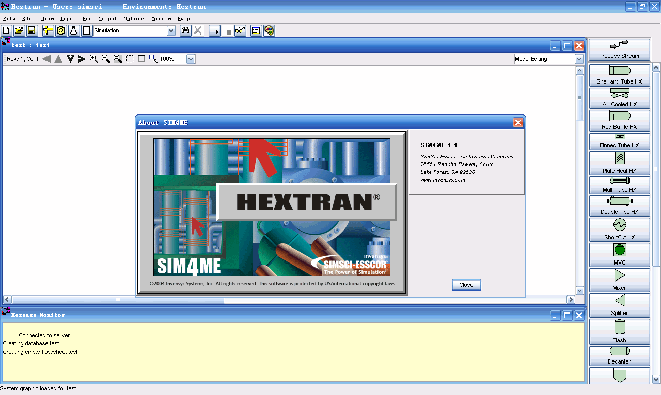Click the grey X delete icon

coord(198,31)
